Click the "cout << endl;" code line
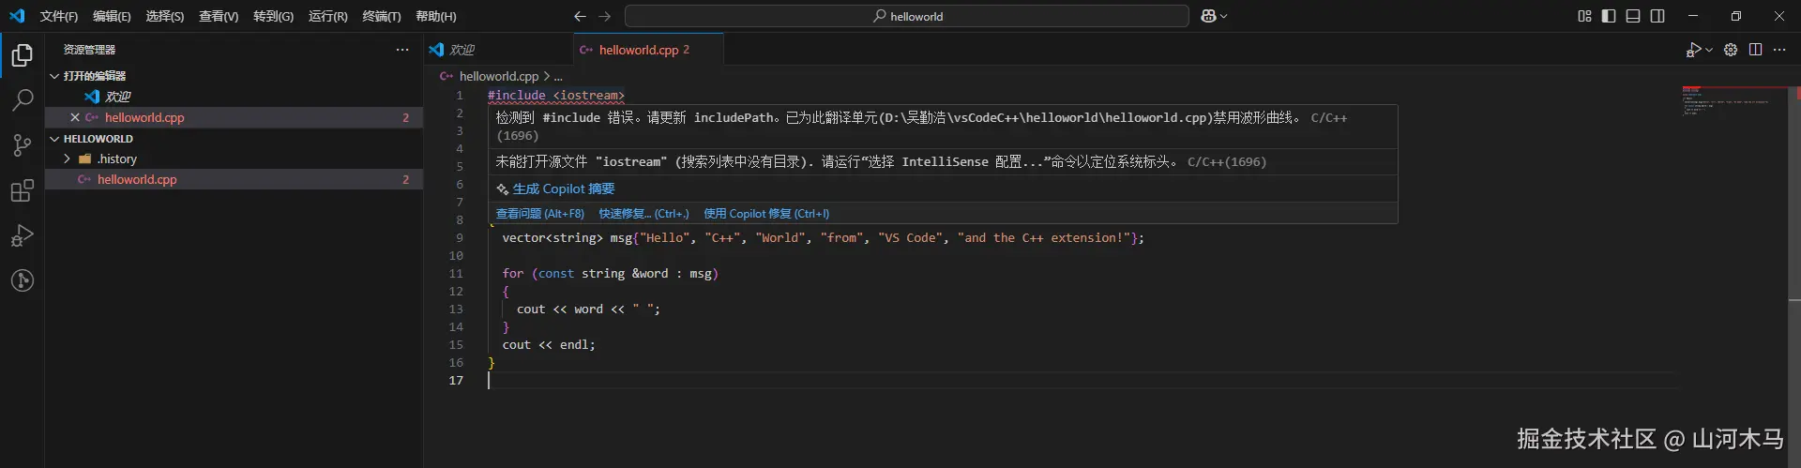Viewport: 1801px width, 468px height. pyautogui.click(x=549, y=344)
